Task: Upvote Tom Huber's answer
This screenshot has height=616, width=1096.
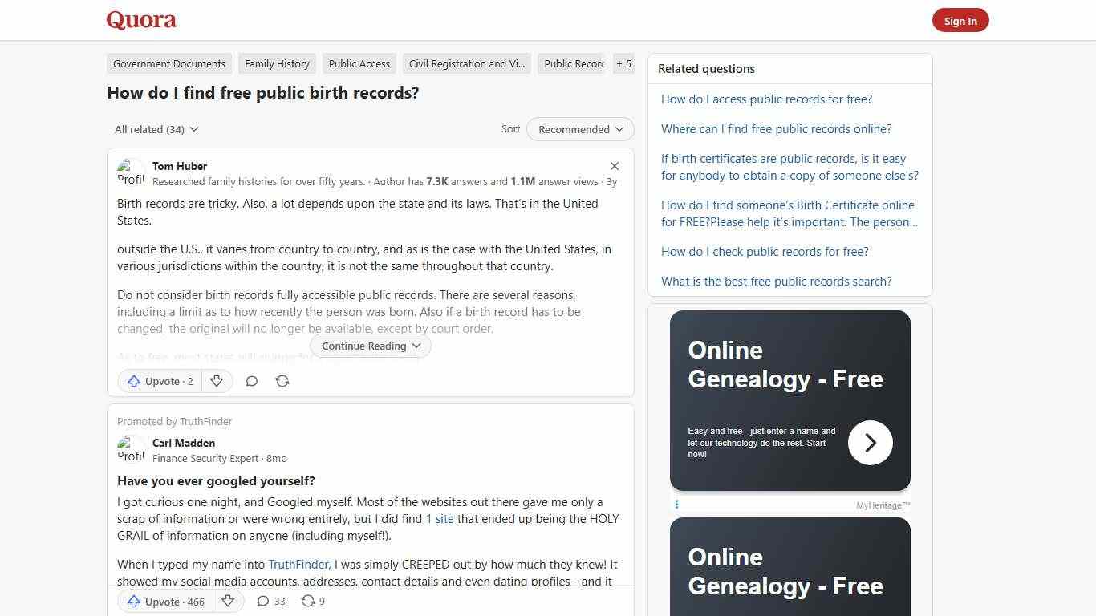Action: (x=159, y=381)
